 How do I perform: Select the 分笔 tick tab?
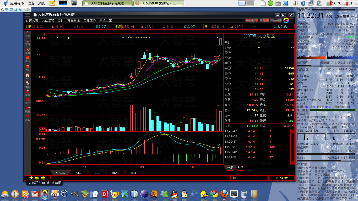(x=230, y=168)
